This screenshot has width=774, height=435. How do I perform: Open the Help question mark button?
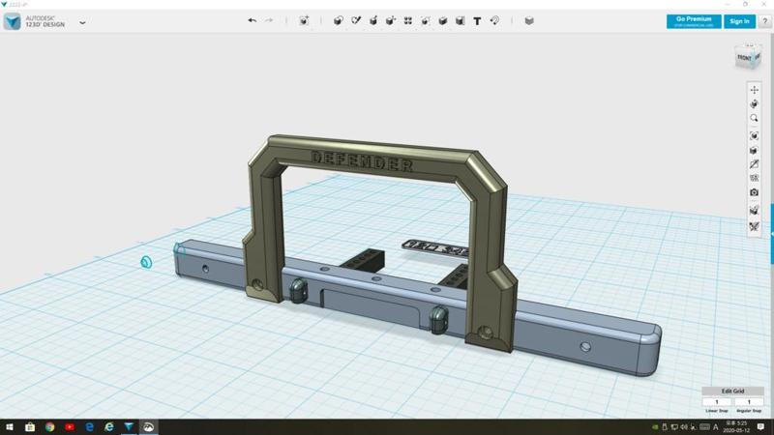click(765, 21)
